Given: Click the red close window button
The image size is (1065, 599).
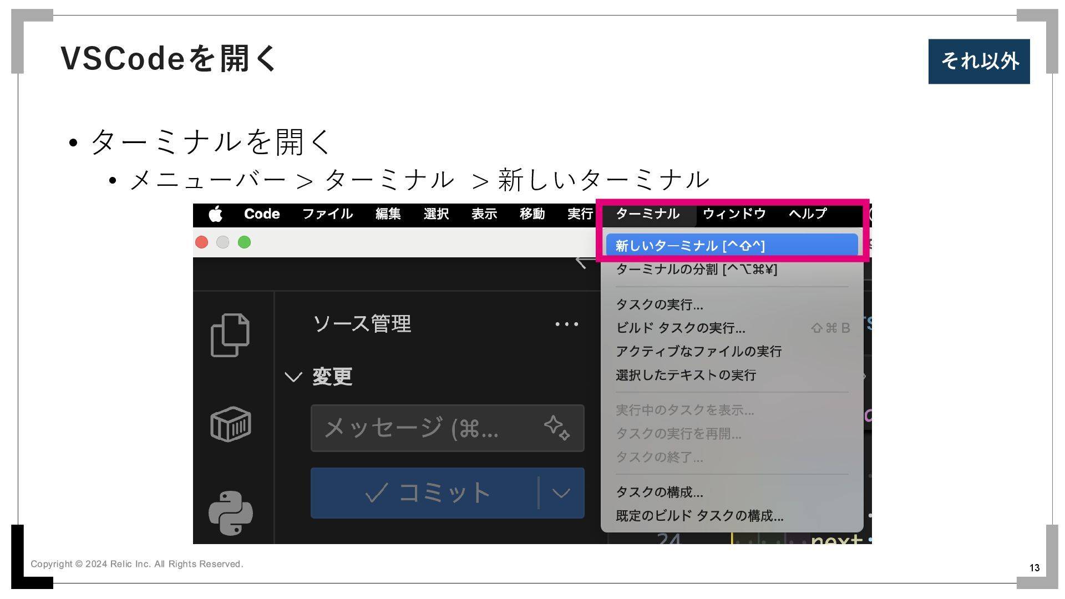Looking at the screenshot, I should click(202, 242).
